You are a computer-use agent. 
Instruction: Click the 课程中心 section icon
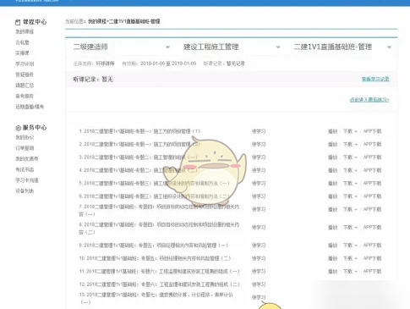pyautogui.click(x=18, y=22)
